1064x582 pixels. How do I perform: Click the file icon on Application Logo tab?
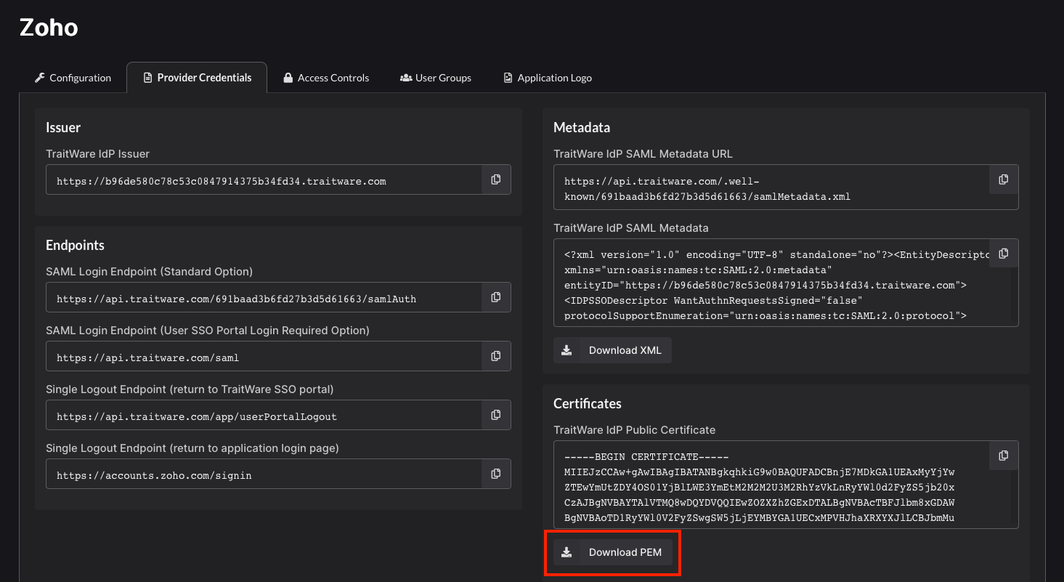508,78
